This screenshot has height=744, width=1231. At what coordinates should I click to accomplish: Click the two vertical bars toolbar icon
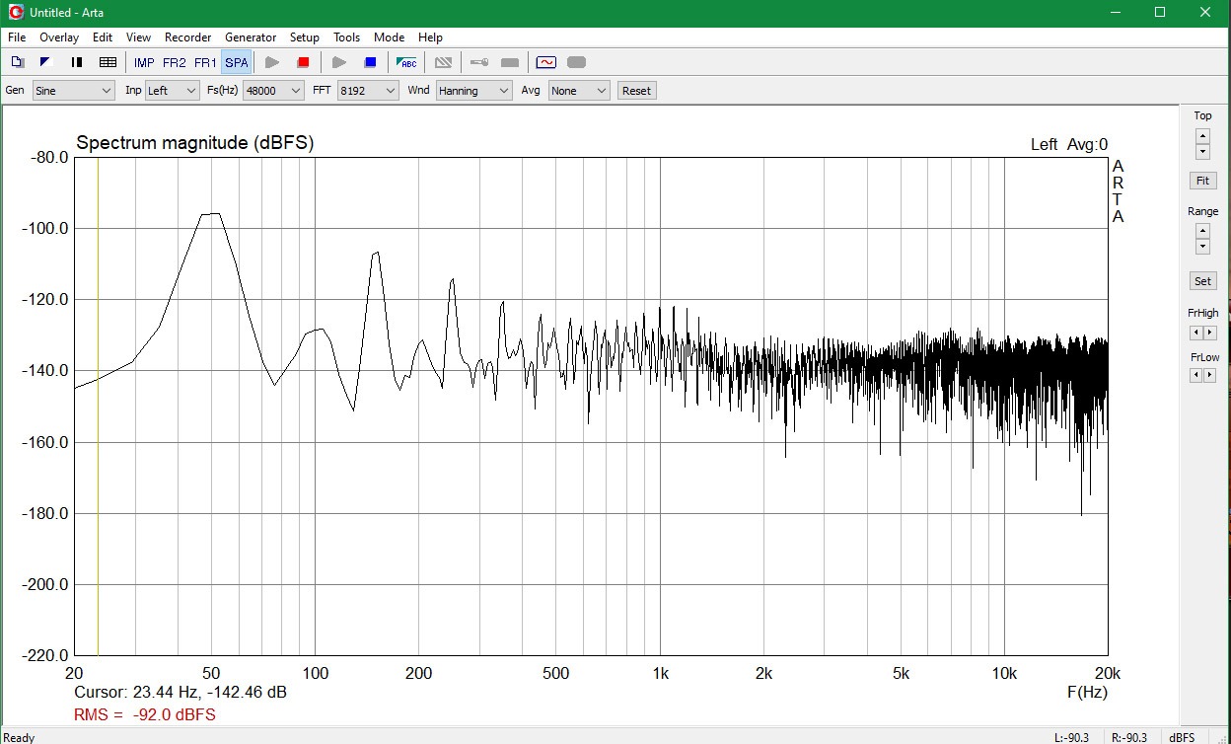(77, 62)
